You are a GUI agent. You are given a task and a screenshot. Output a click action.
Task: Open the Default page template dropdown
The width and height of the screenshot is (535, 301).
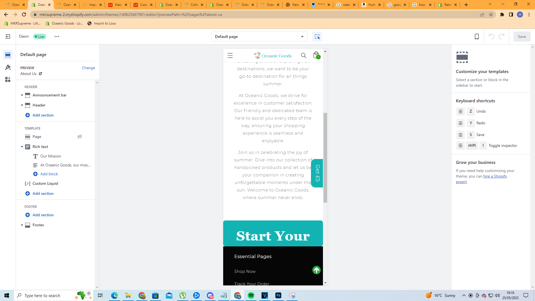tap(259, 37)
